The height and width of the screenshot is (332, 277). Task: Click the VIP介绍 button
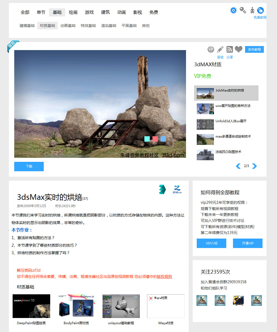pos(212,243)
